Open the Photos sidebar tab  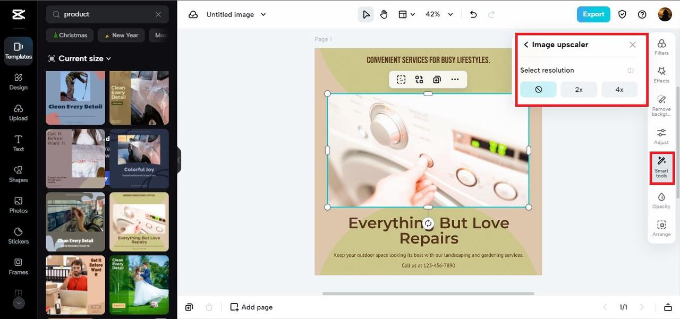pyautogui.click(x=19, y=205)
